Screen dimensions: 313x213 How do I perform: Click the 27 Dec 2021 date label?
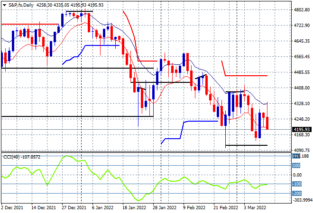pos(74,208)
